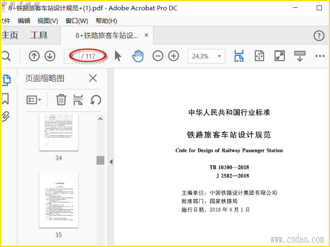The width and height of the screenshot is (330, 247).
Task: Zoom in with the plus button
Action: (174, 56)
